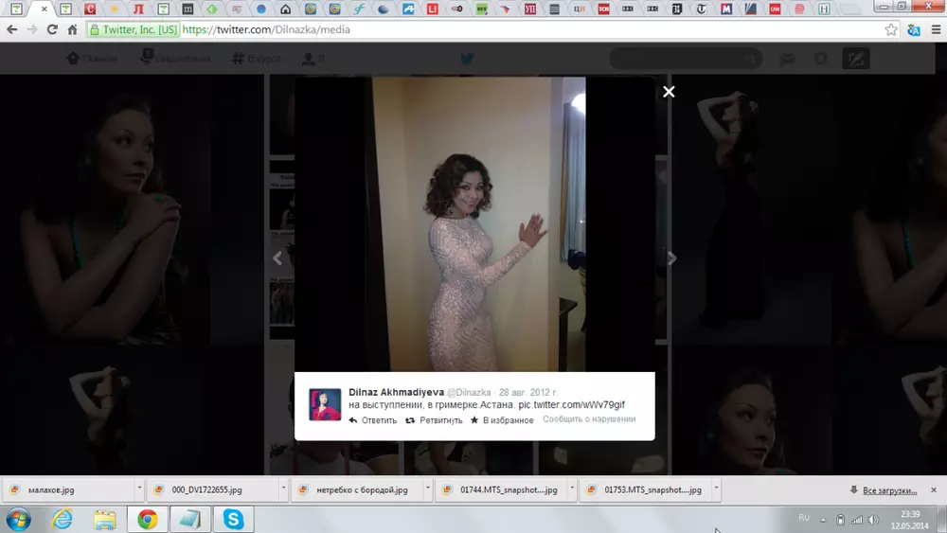The width and height of the screenshot is (947, 533).
Task: Toggle favorite with В избранное star
Action: [x=502, y=420]
